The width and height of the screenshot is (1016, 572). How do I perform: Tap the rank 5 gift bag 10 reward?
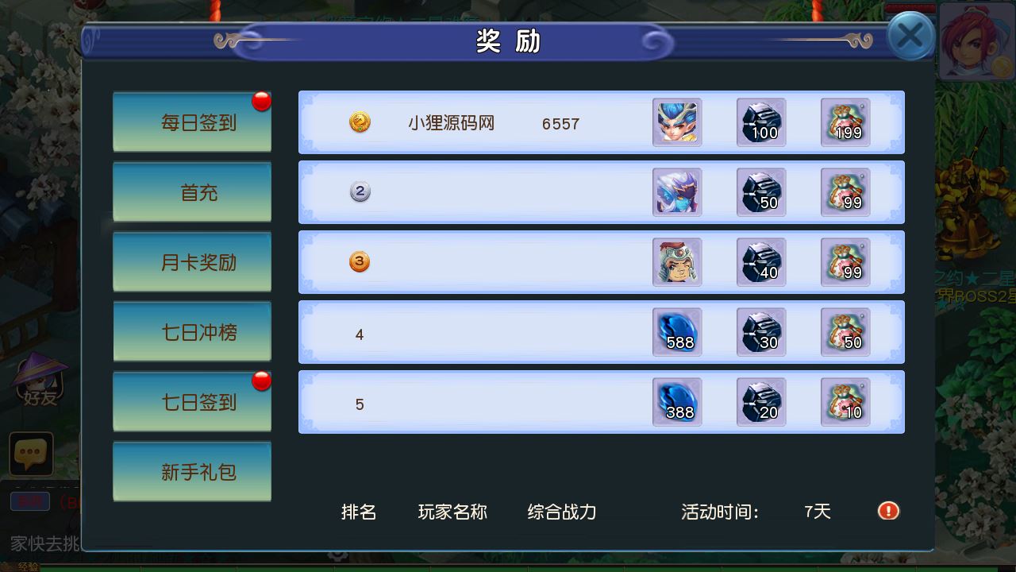[x=845, y=402]
